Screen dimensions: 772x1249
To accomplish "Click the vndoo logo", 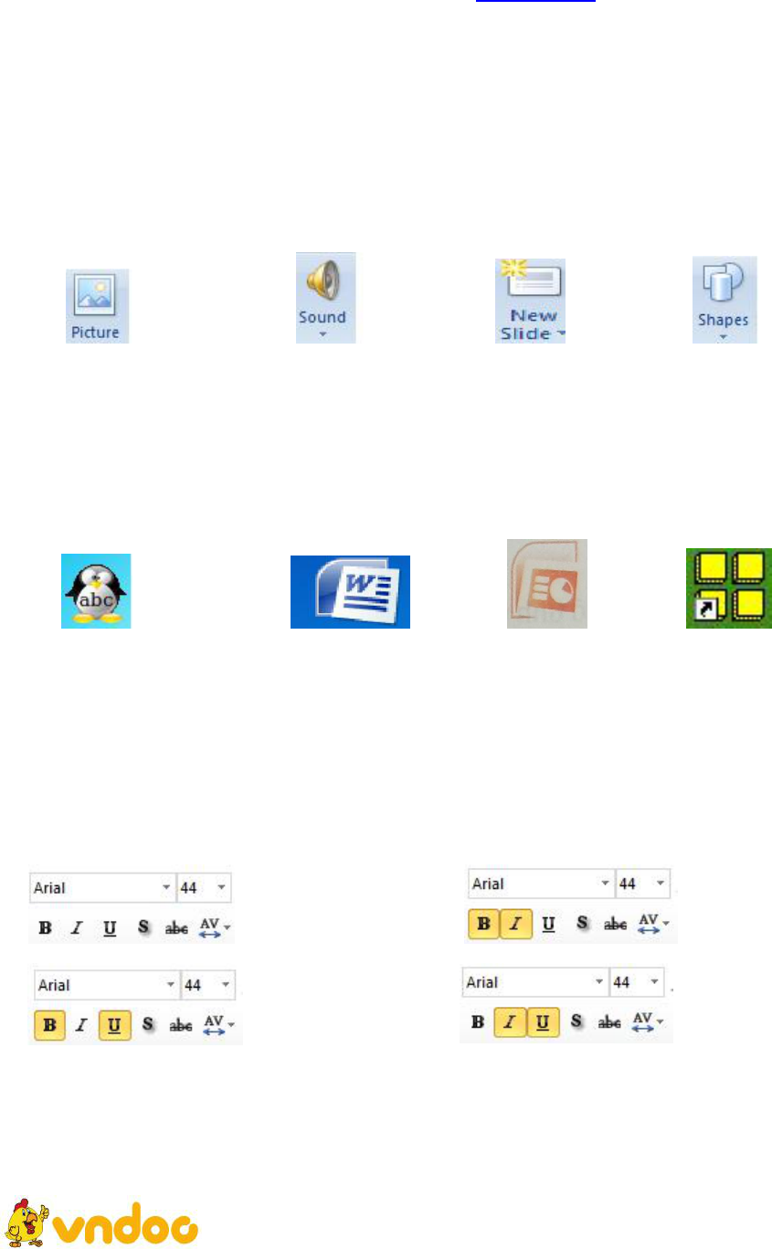I will 101,1223.
